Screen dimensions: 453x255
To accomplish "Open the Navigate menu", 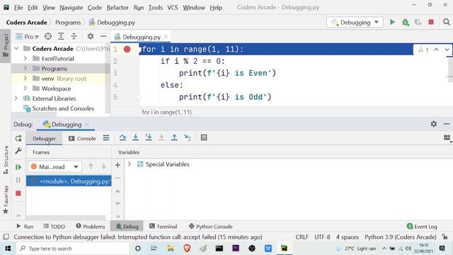I will [71, 8].
